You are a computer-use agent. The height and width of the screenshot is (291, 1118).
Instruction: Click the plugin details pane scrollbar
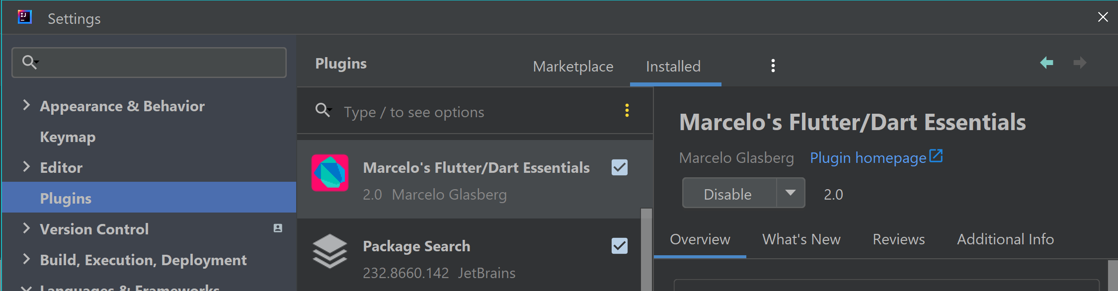tap(1113, 275)
